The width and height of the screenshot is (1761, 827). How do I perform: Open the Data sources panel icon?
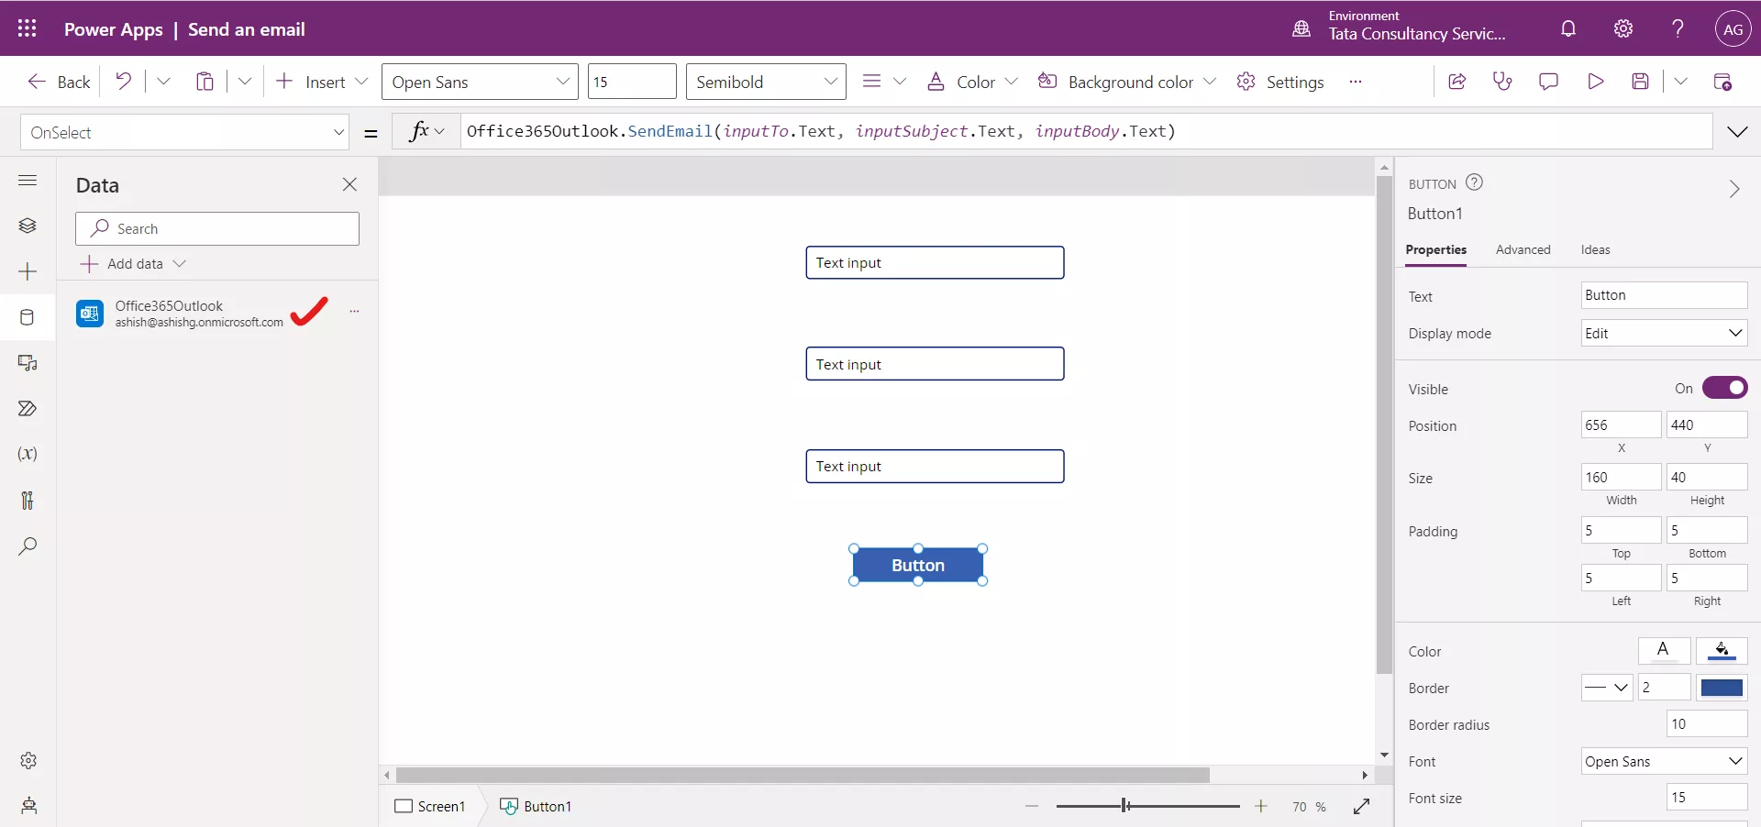point(28,317)
